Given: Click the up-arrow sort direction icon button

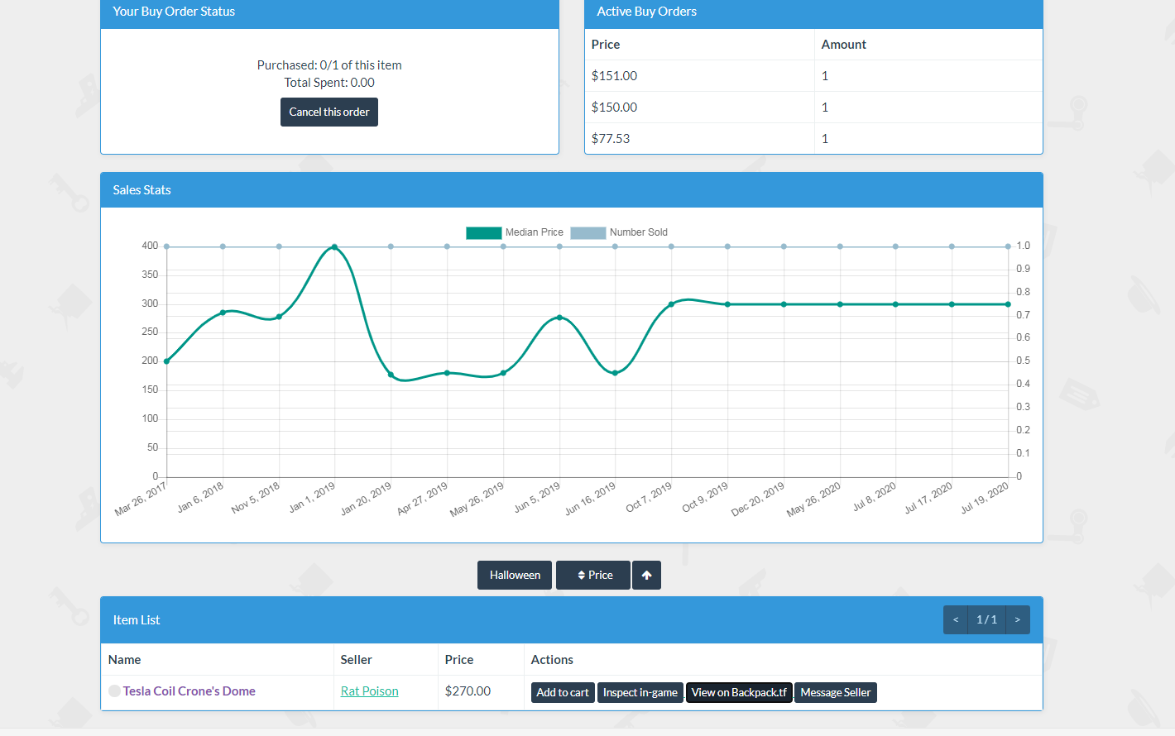Looking at the screenshot, I should coord(646,576).
